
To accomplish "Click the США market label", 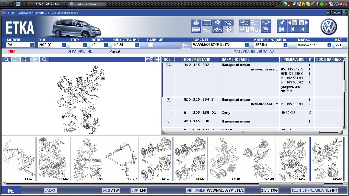I will coord(11,51).
